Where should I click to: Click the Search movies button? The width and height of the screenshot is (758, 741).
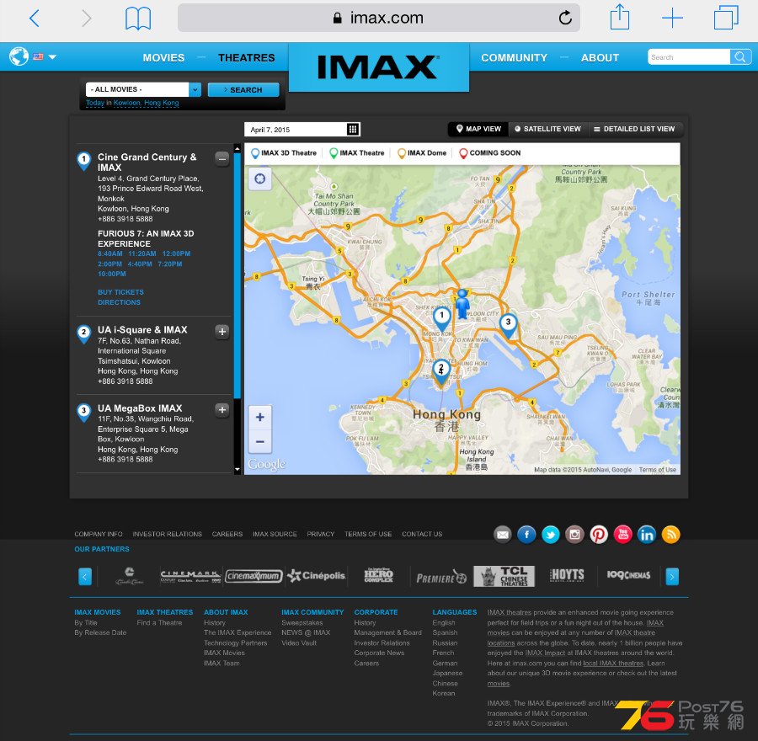243,90
